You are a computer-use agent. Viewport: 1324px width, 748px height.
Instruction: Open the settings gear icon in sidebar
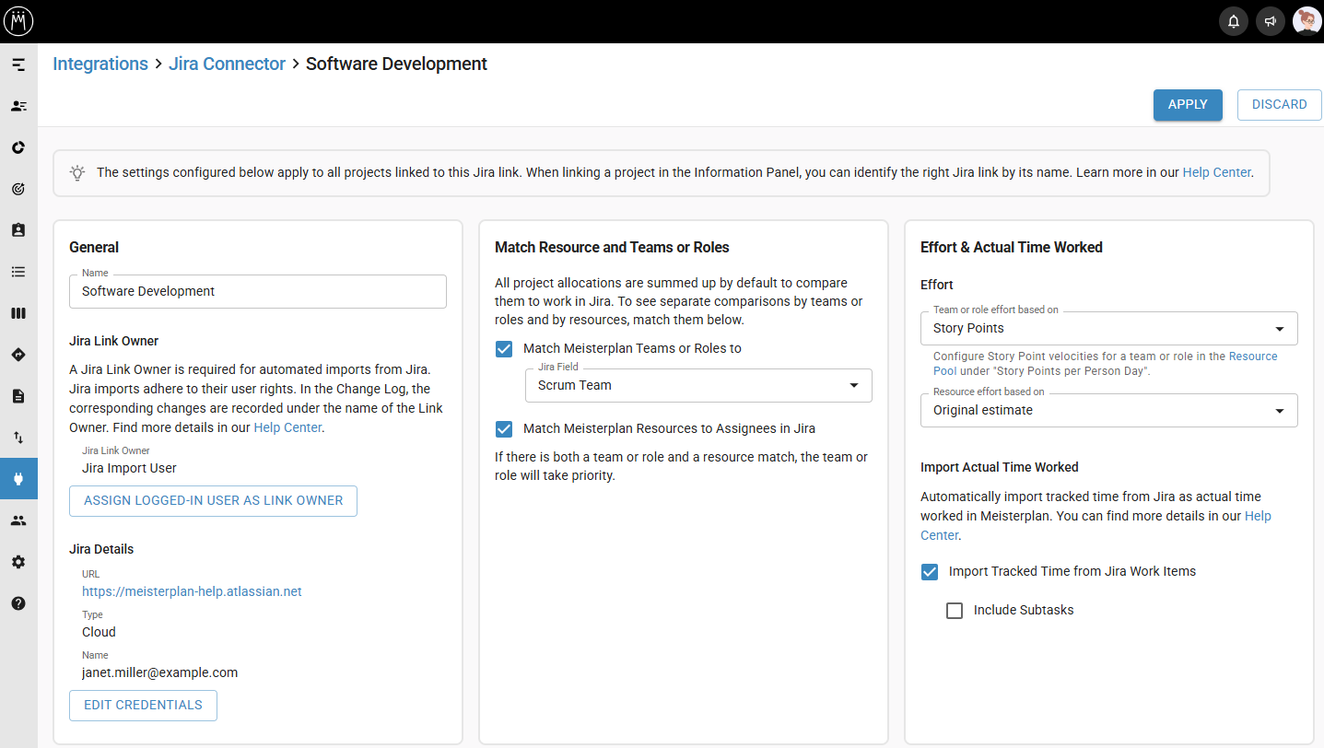tap(18, 562)
